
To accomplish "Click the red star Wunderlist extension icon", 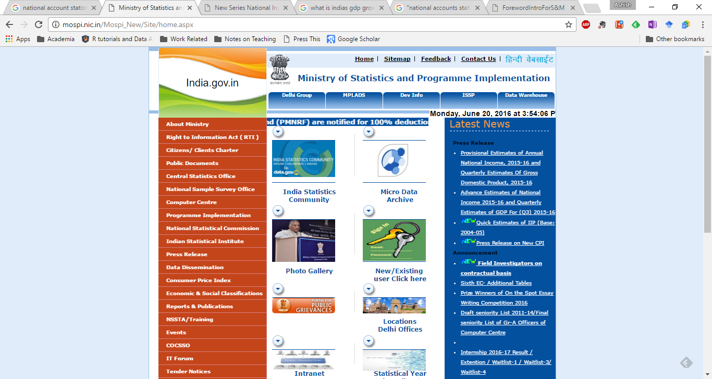I will tap(619, 24).
